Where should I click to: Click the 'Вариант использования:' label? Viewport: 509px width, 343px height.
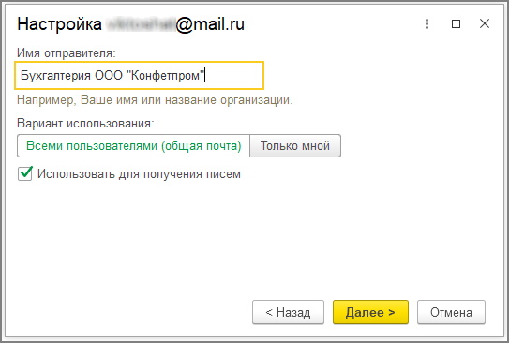pos(85,124)
